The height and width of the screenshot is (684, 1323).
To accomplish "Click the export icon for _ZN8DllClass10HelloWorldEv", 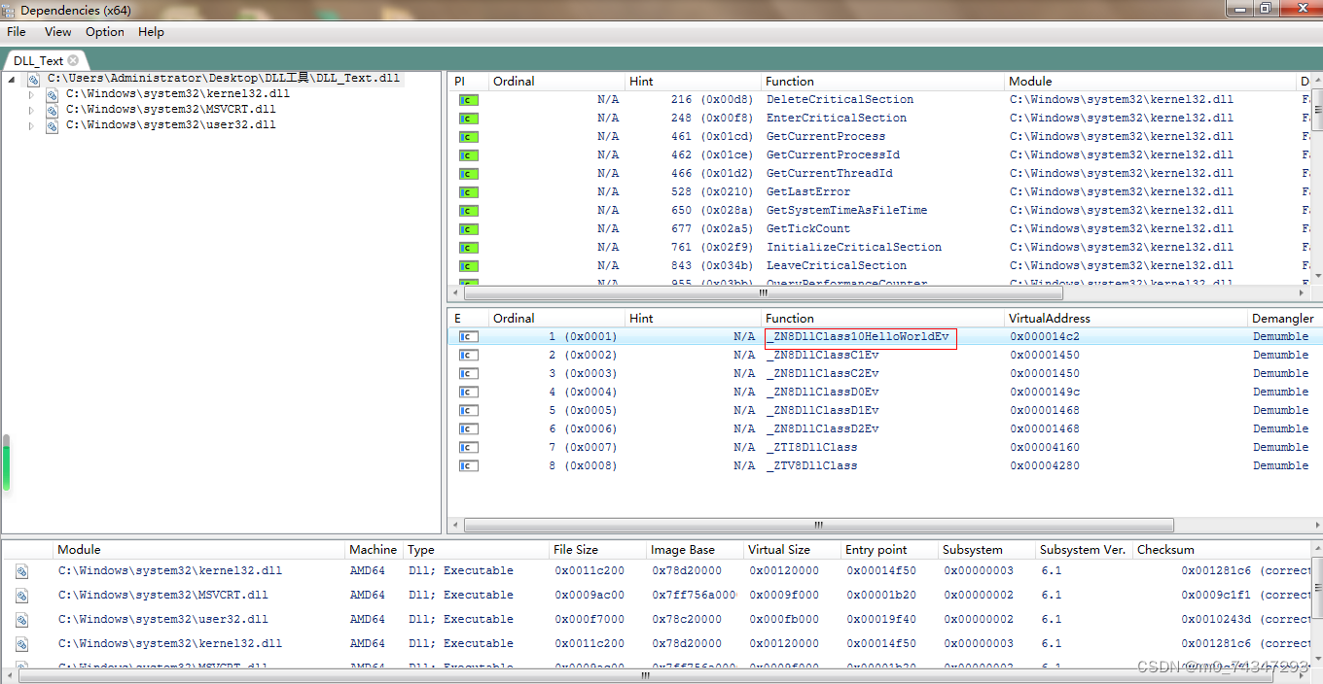I will [469, 337].
